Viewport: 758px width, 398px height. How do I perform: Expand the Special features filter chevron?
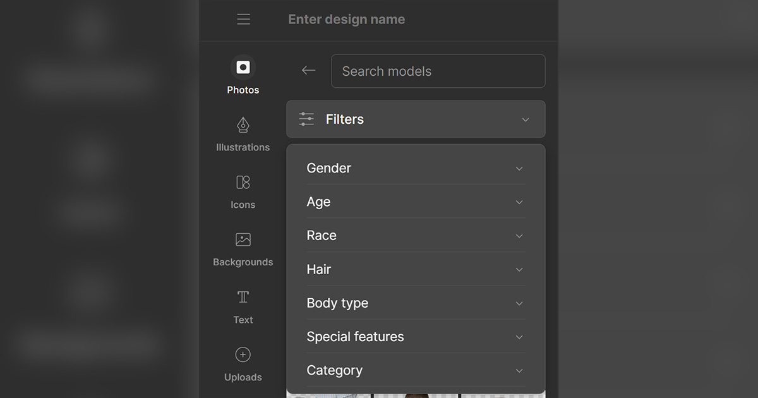(519, 337)
